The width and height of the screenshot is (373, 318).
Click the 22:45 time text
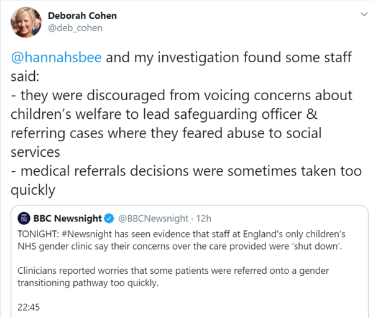tap(29, 307)
